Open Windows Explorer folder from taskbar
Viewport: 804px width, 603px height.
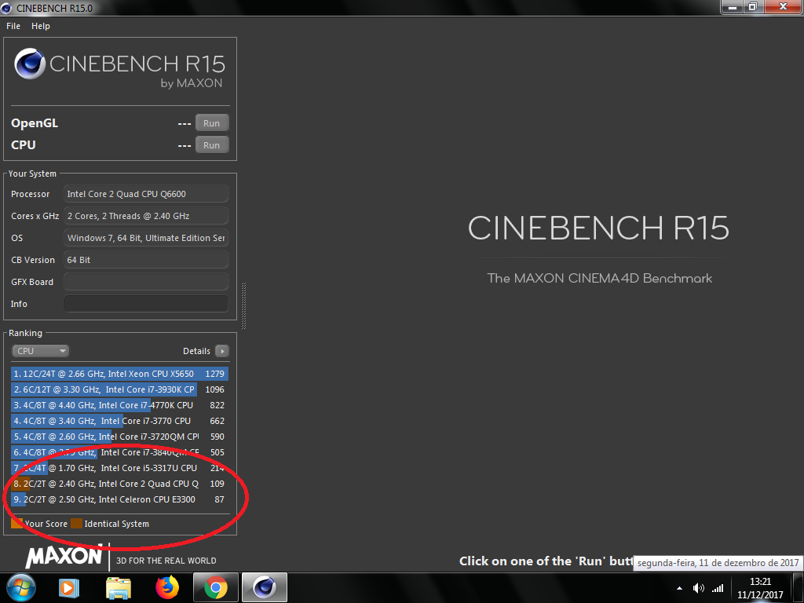click(x=119, y=587)
